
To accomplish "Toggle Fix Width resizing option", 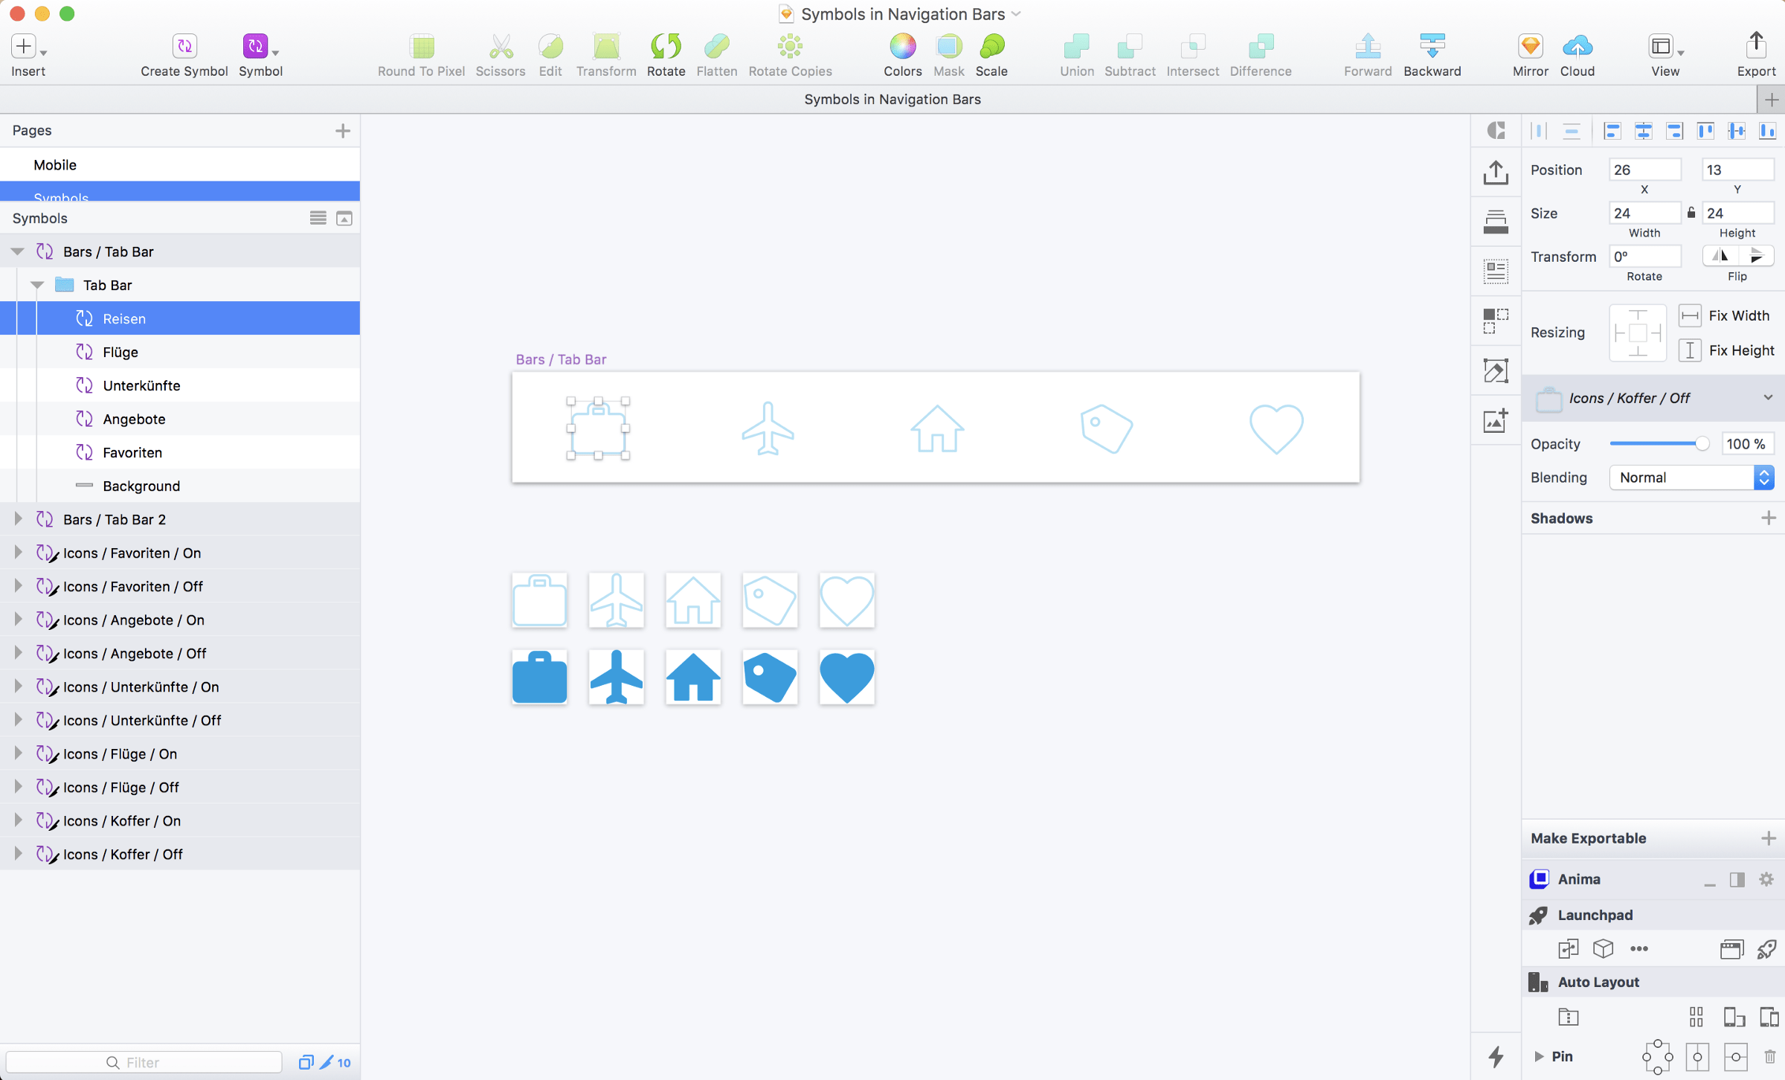I will point(1689,315).
